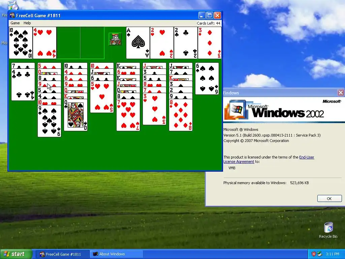Screen dimensions: 345x259
Task: Click the 2 of clubs home cell
Action: pos(186,43)
